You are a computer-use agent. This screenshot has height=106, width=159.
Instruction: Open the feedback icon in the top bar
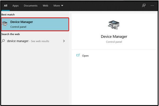tap(144, 6)
